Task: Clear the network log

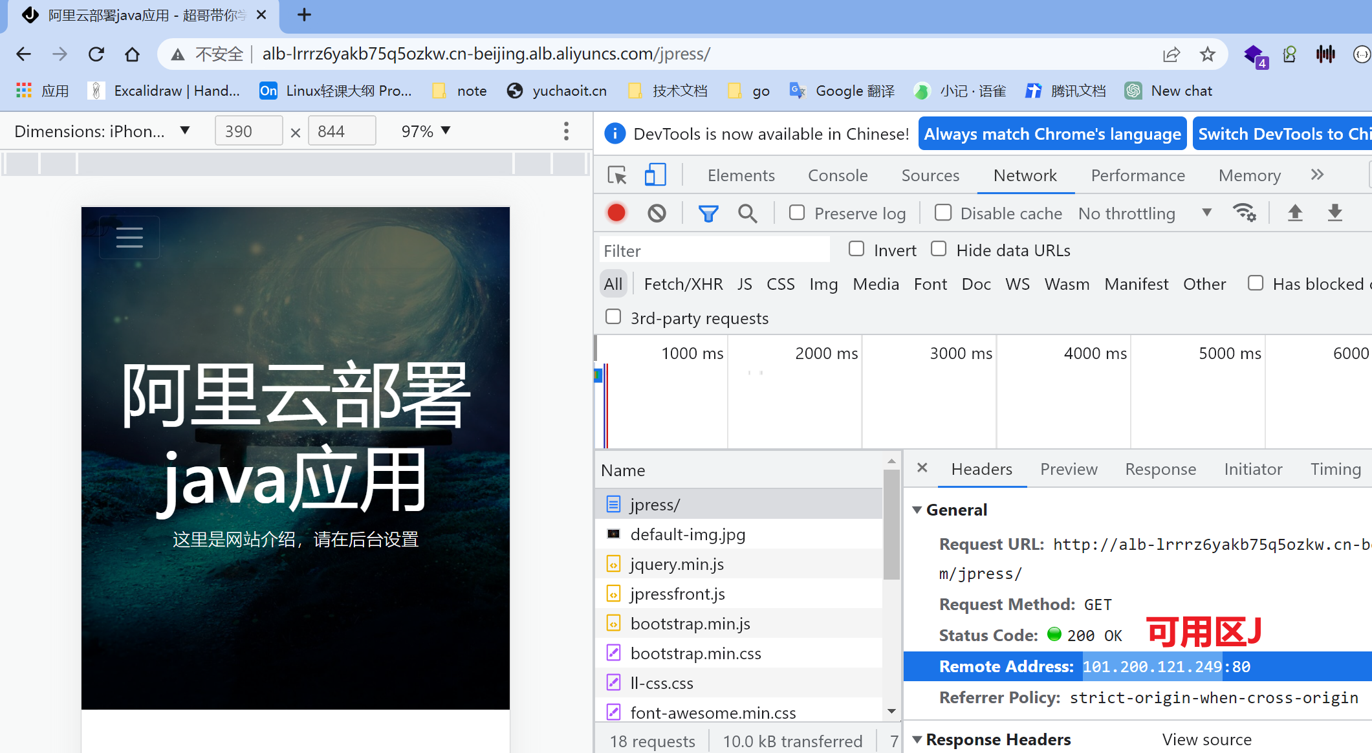Action: tap(657, 213)
